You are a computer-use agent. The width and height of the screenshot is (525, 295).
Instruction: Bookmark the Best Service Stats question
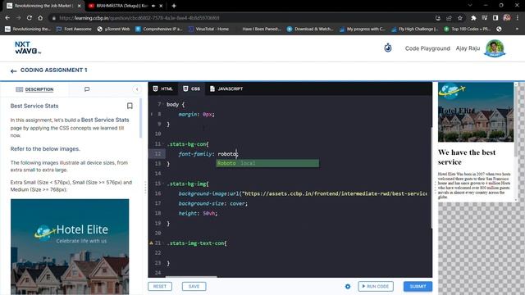130,106
